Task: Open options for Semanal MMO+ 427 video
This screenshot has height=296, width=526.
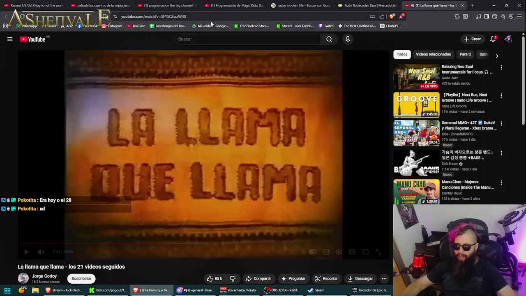Action: 501,123
